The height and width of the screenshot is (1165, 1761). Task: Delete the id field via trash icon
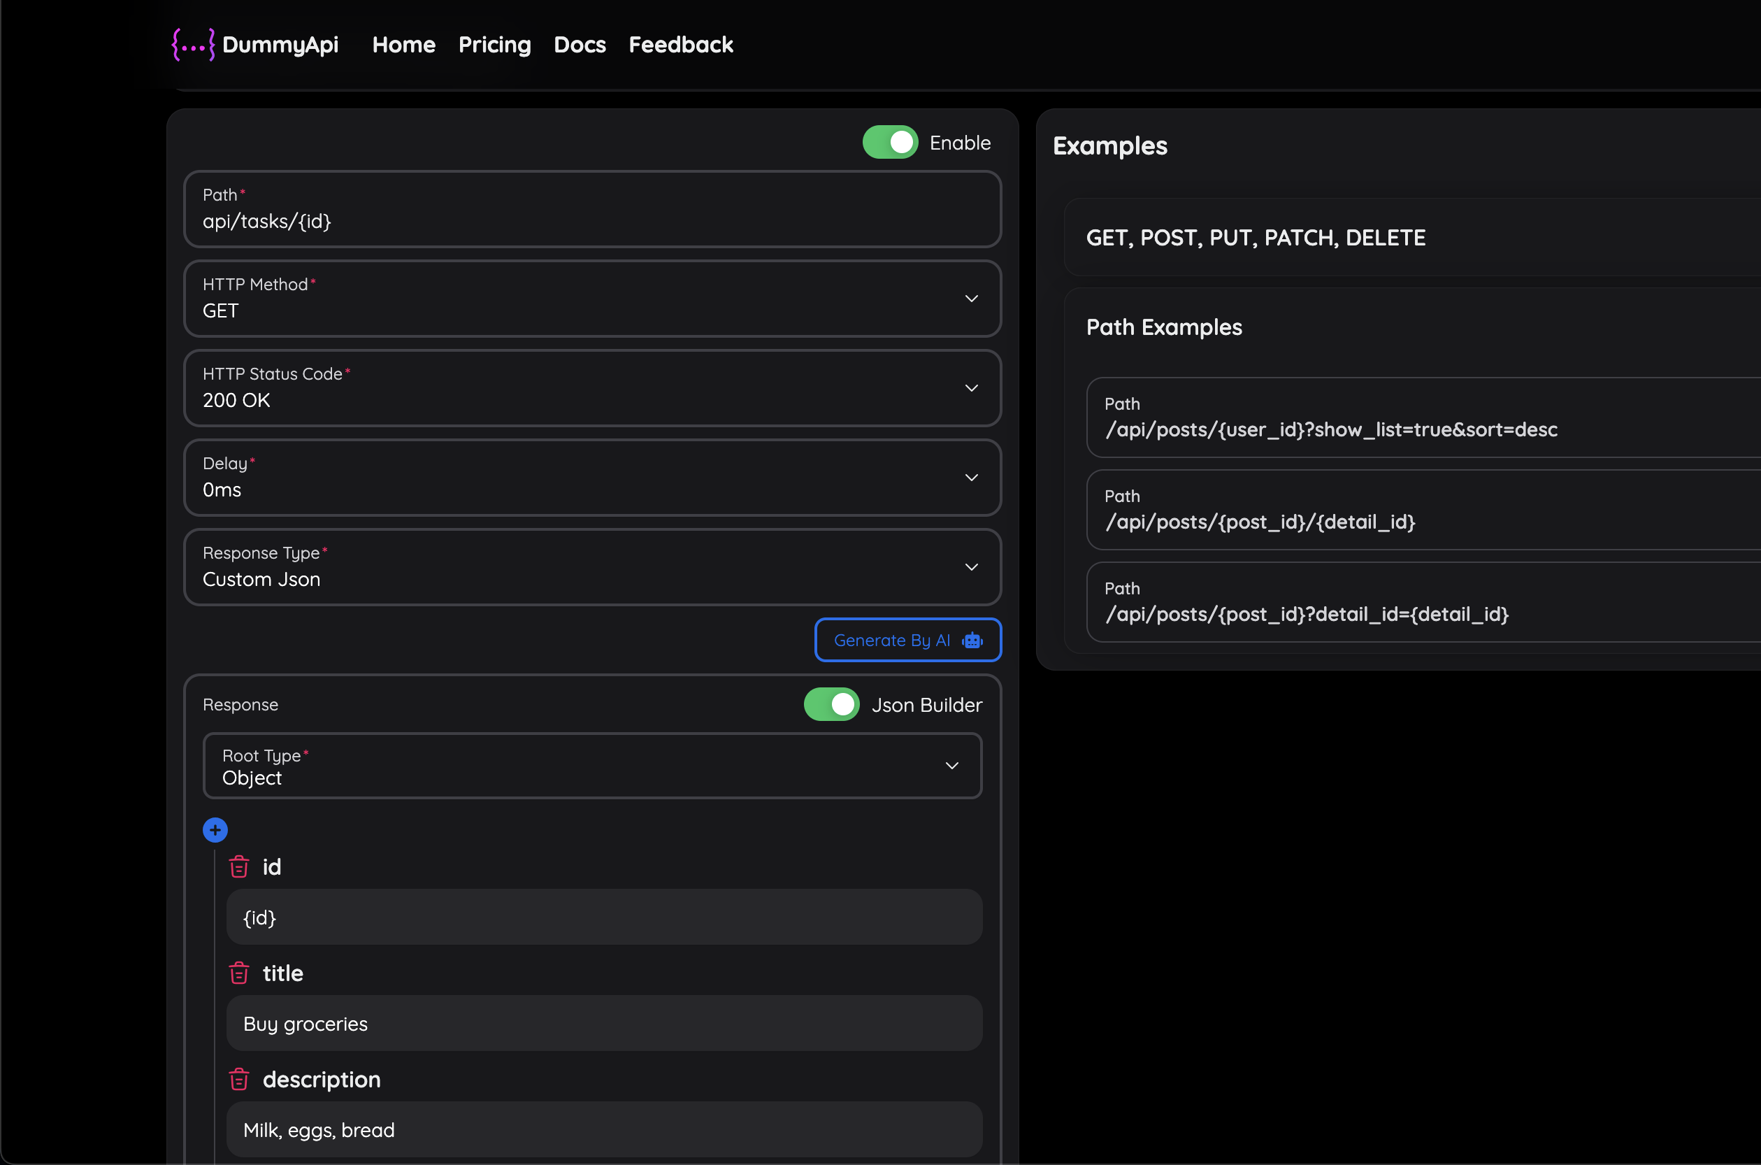click(239, 867)
